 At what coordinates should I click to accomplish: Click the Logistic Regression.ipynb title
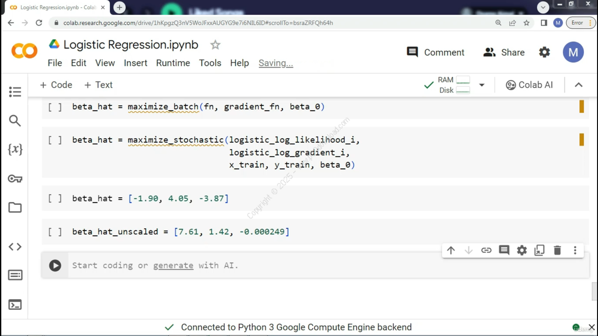pos(131,45)
